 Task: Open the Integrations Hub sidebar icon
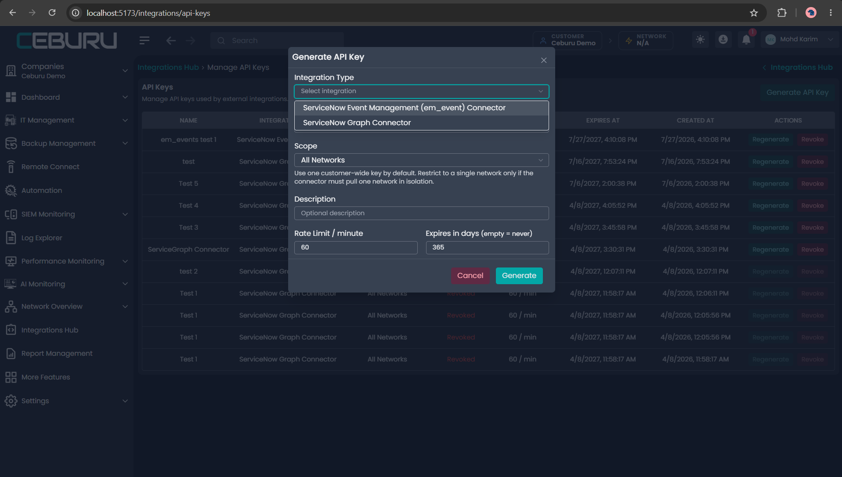coord(11,330)
